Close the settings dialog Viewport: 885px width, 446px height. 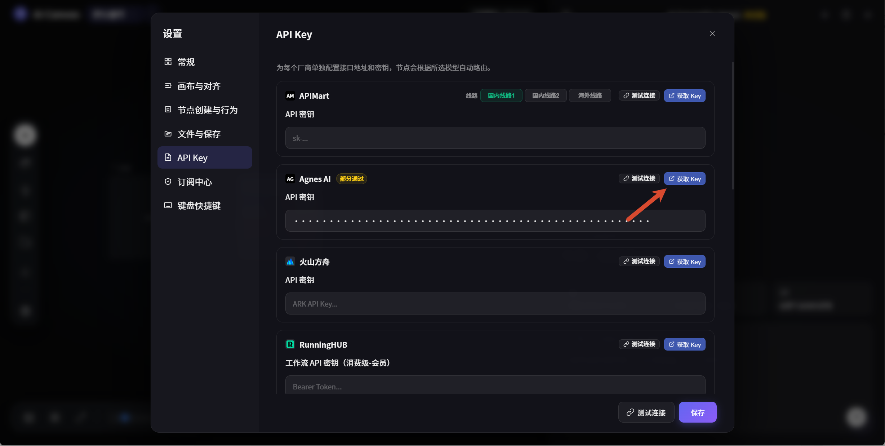pos(712,34)
